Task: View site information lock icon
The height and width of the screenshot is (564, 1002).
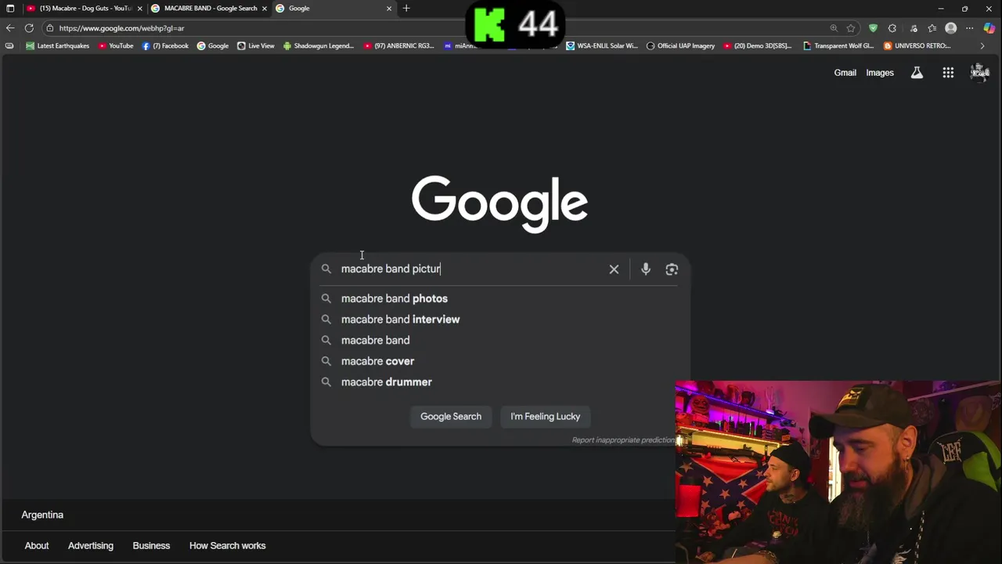Action: (x=49, y=28)
